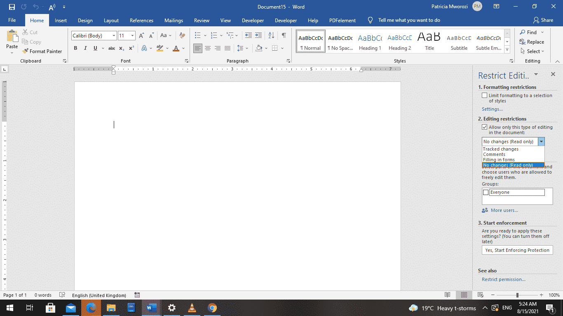Expand the Change Case dropdown
The width and height of the screenshot is (563, 316).
tap(169, 35)
